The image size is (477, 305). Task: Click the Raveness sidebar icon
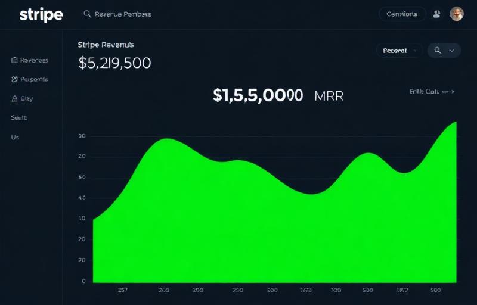click(x=14, y=60)
